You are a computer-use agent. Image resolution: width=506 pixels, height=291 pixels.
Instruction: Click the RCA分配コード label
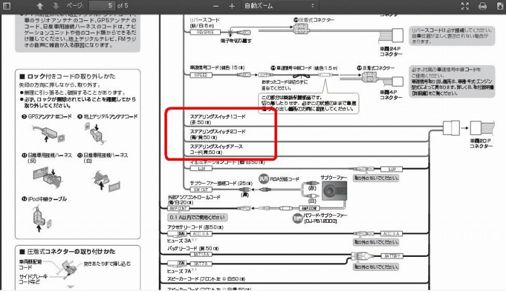pyautogui.click(x=284, y=179)
